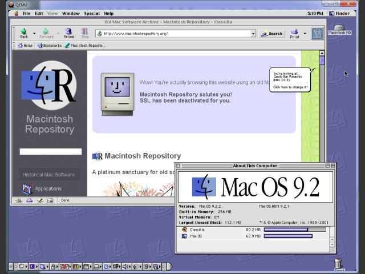Click the Bookmarks icon in personal toolbar
Screen dimensions: 365x274
(40, 46)
